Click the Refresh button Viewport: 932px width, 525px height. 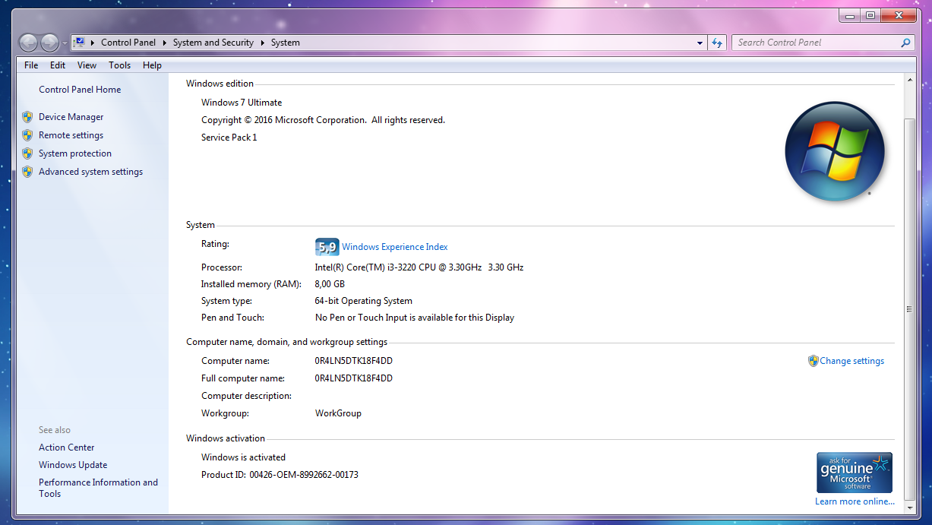pos(717,43)
